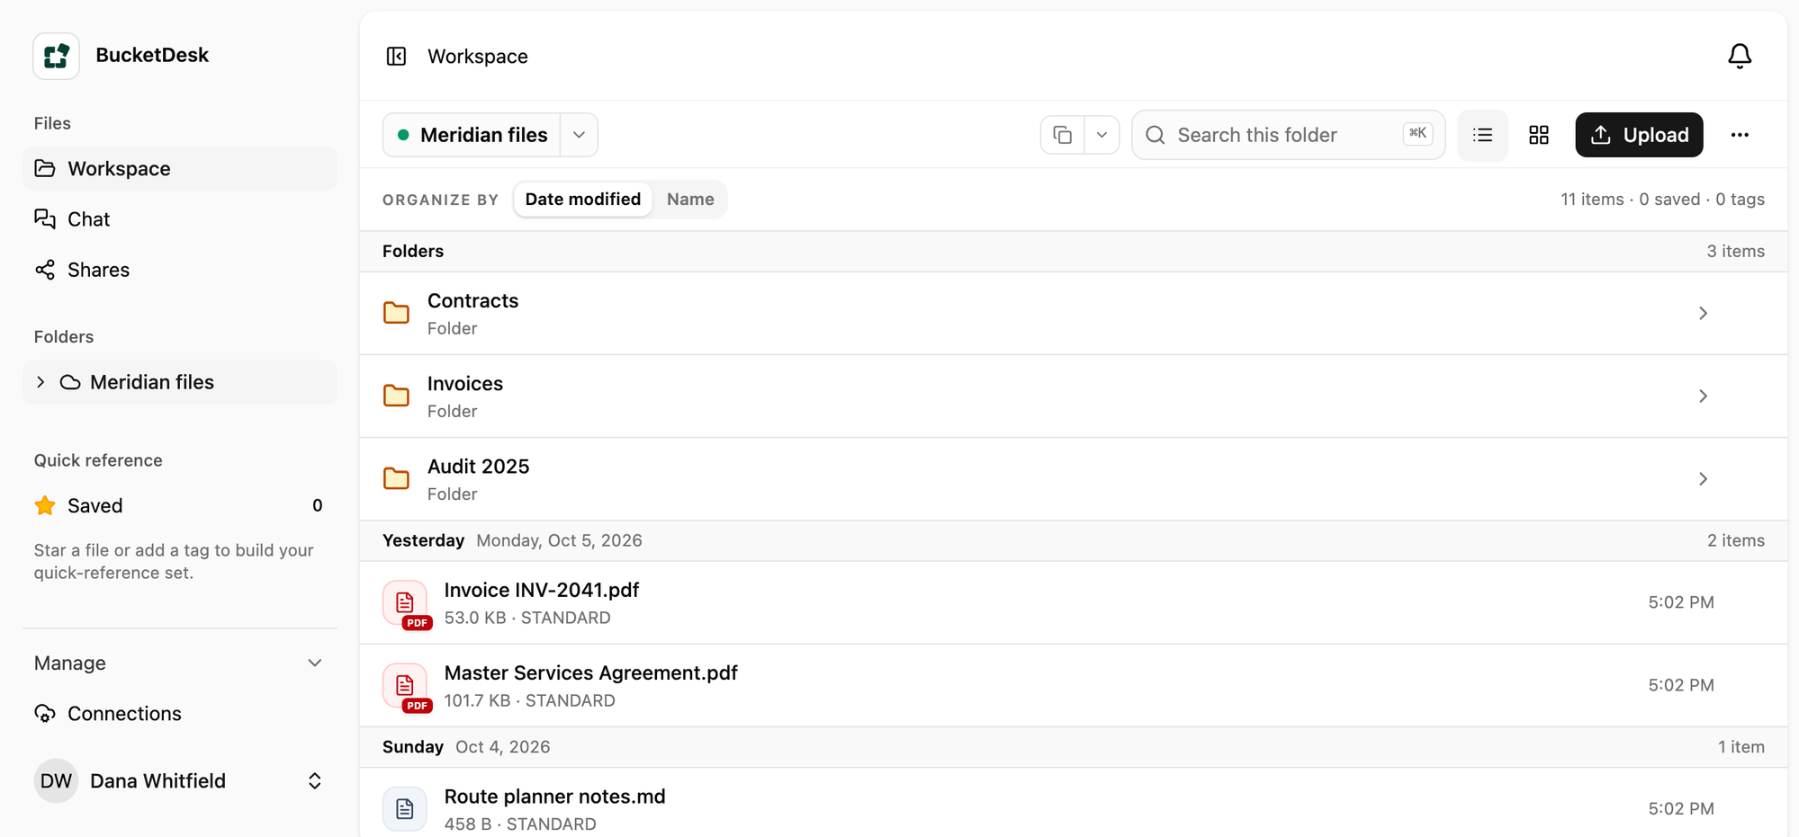
Task: Collapse the sidebar panel icon
Action: (x=396, y=57)
